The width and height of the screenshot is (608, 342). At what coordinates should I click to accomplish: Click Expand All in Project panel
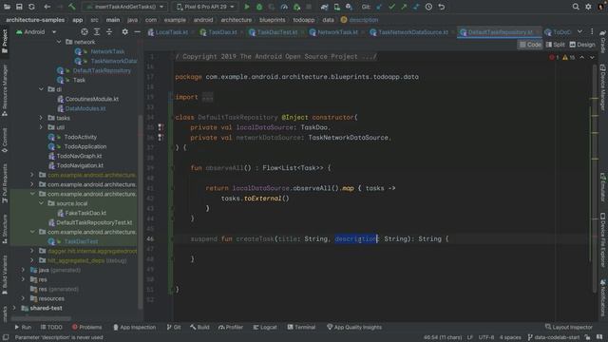pos(97,31)
